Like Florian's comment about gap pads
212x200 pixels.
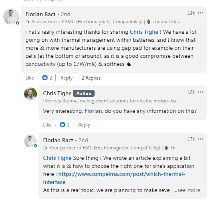(x=30, y=78)
